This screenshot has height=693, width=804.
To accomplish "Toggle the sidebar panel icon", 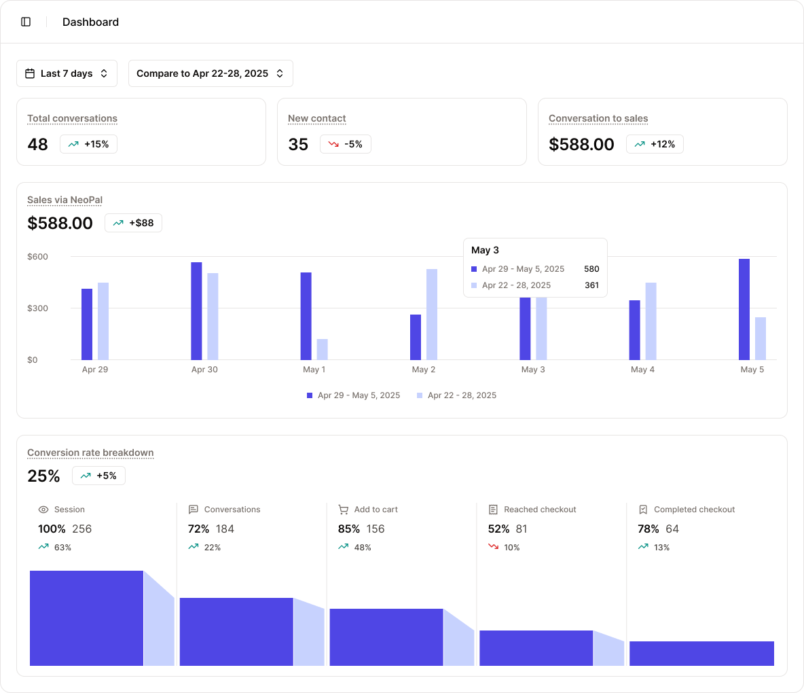I will [26, 21].
